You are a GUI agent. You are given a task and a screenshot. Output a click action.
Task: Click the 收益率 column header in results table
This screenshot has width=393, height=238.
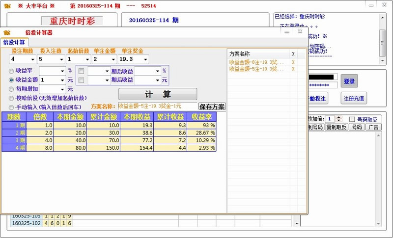click(x=201, y=117)
